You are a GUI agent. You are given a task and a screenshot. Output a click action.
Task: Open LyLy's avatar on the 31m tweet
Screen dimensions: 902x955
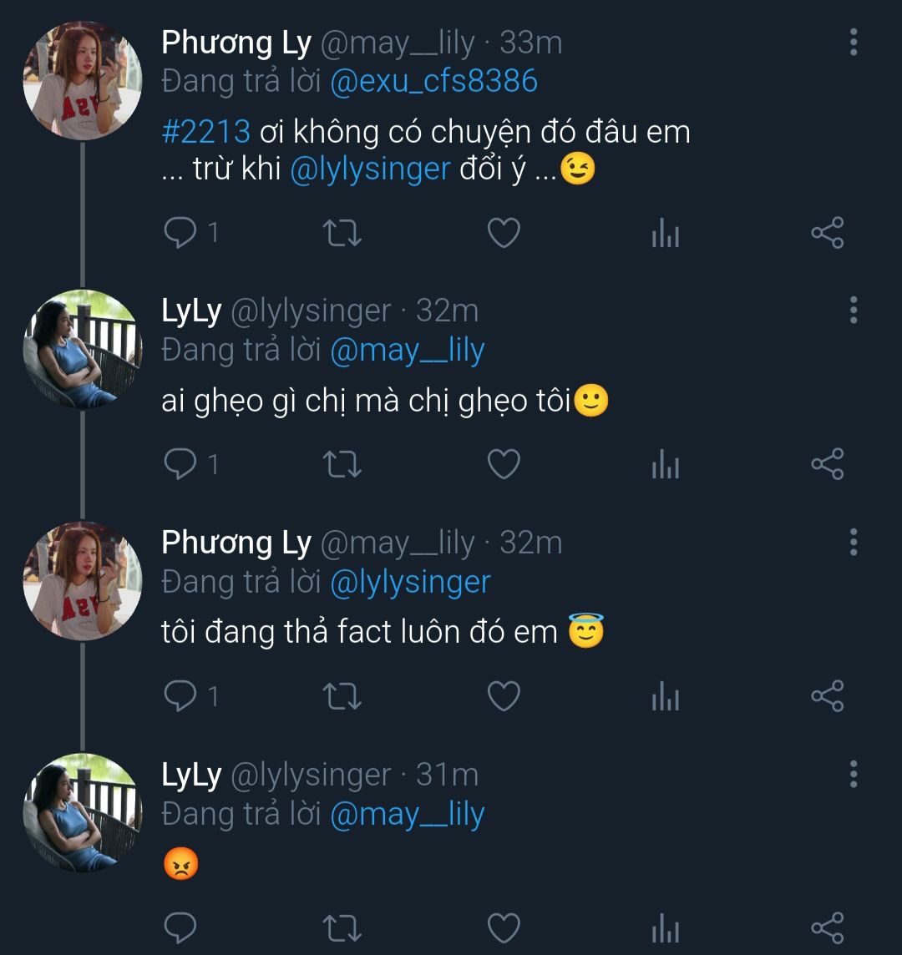[82, 813]
